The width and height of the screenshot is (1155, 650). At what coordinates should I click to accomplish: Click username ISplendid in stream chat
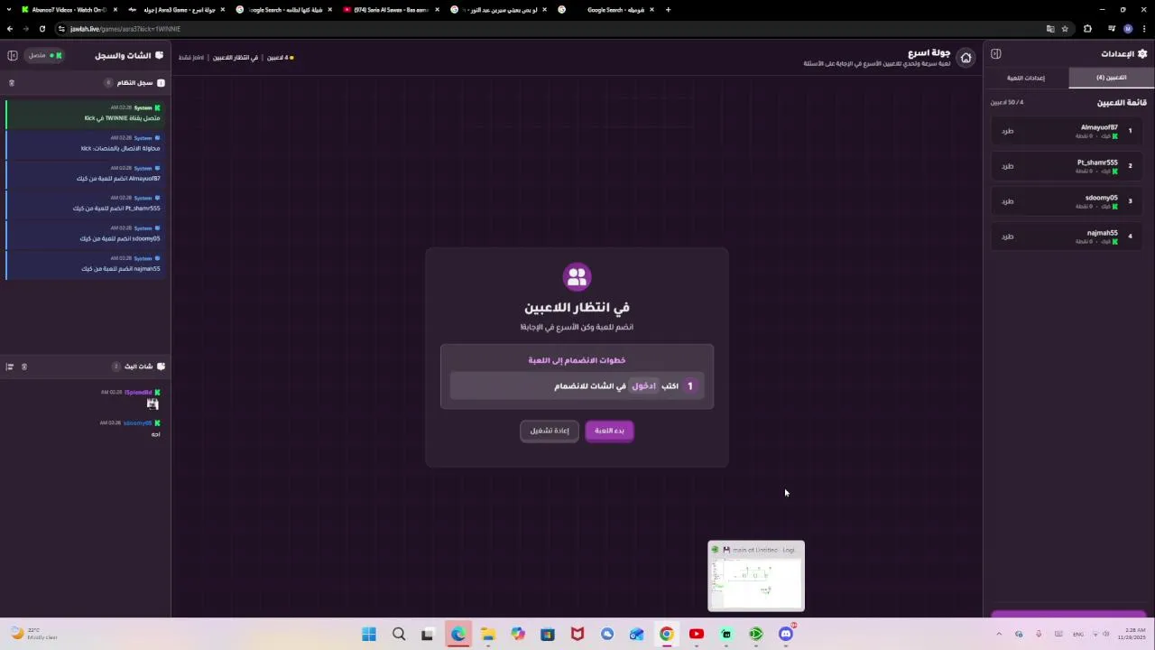(x=138, y=393)
